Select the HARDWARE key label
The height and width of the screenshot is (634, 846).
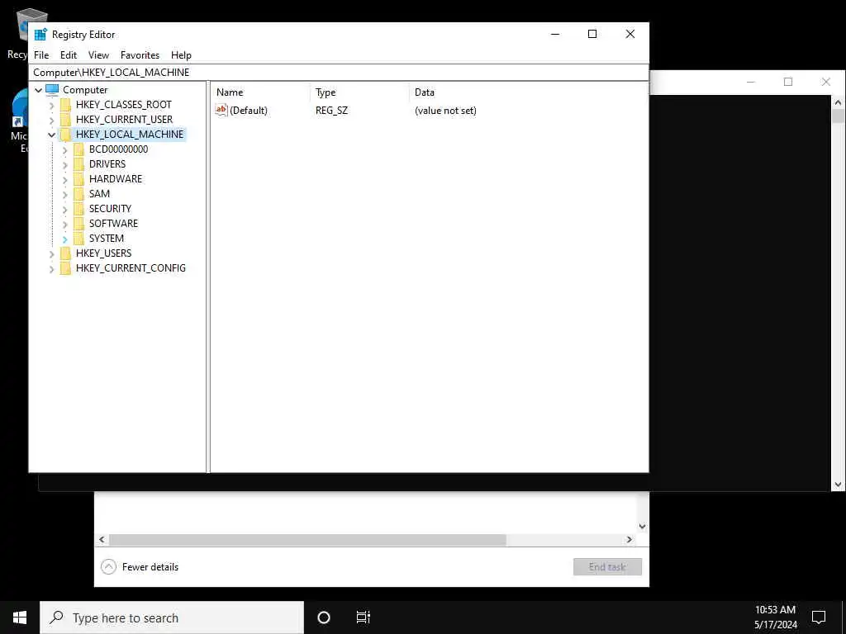(116, 179)
